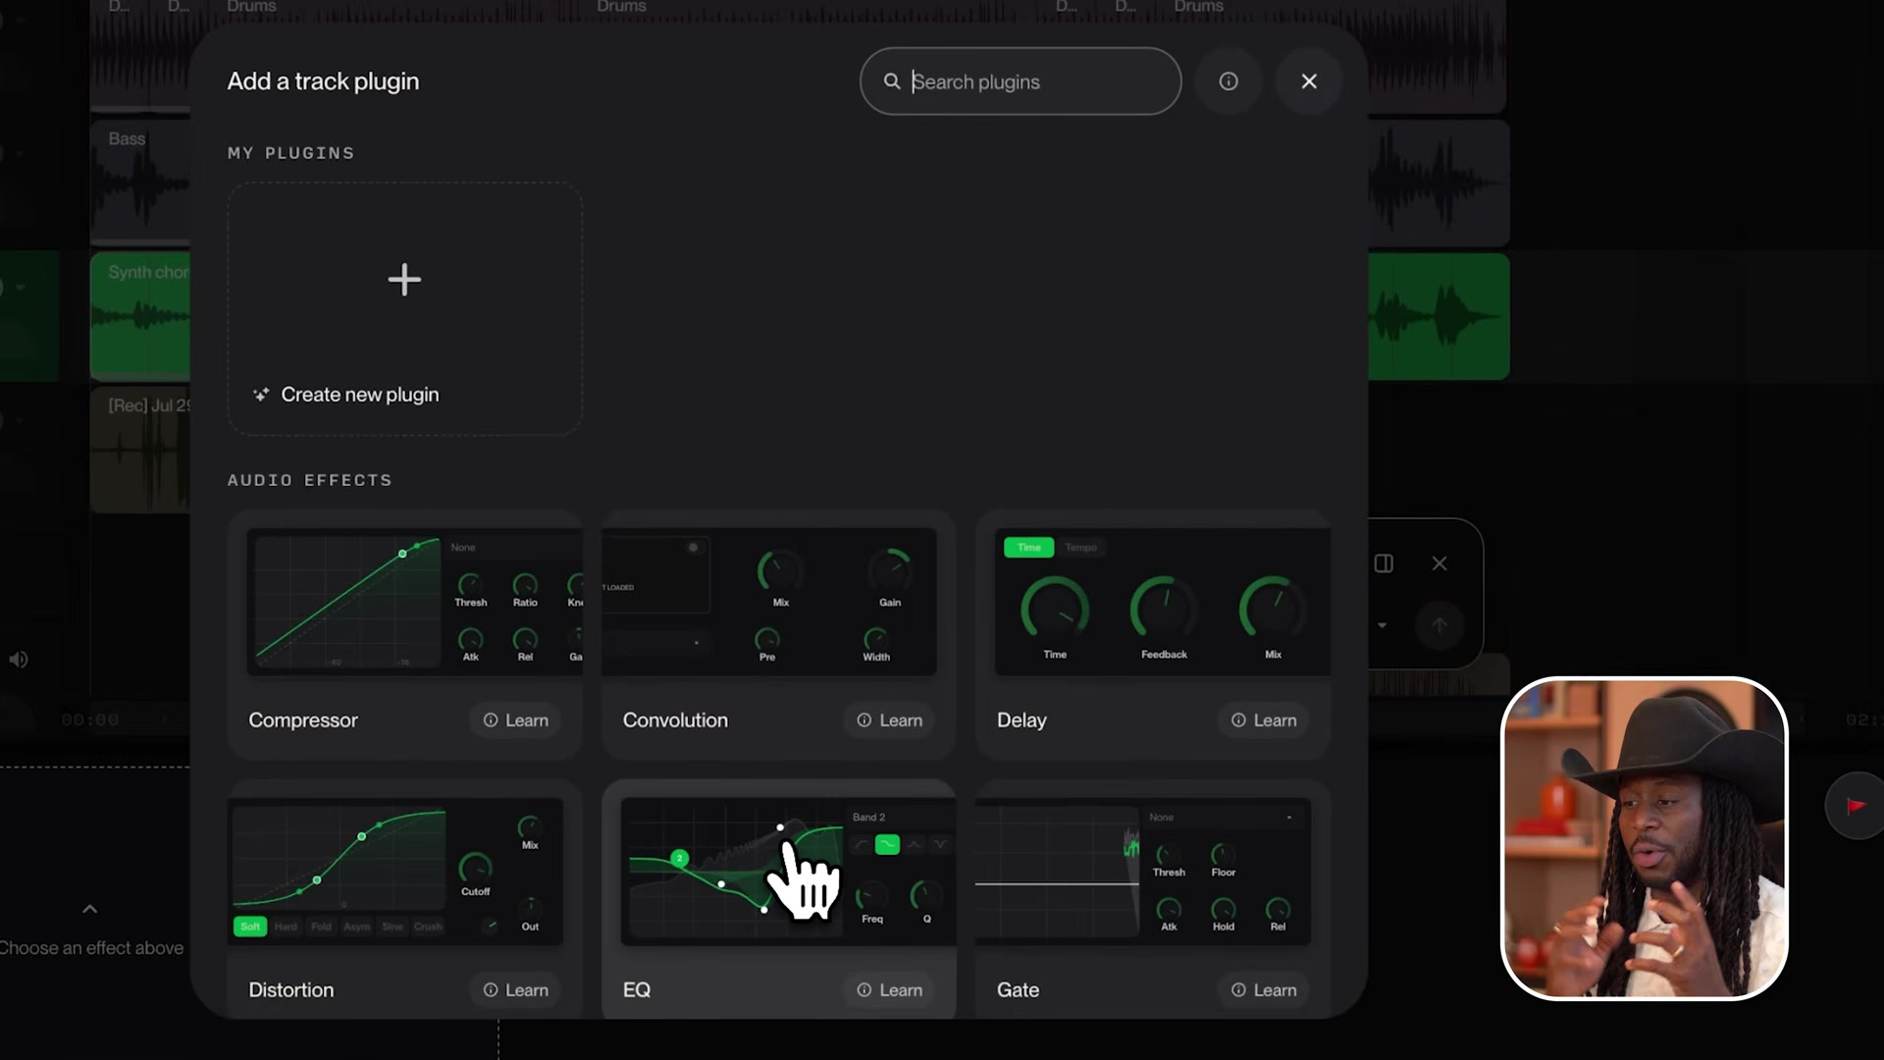Select Crush distortion mode
The width and height of the screenshot is (1884, 1060).
[428, 927]
